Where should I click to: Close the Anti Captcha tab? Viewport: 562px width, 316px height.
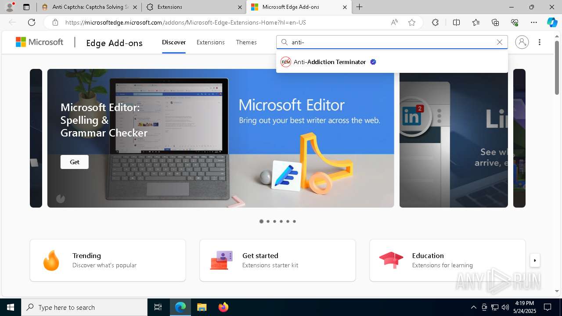(135, 7)
